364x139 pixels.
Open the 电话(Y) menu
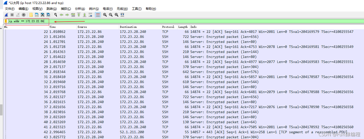pyautogui.click(x=108, y=9)
